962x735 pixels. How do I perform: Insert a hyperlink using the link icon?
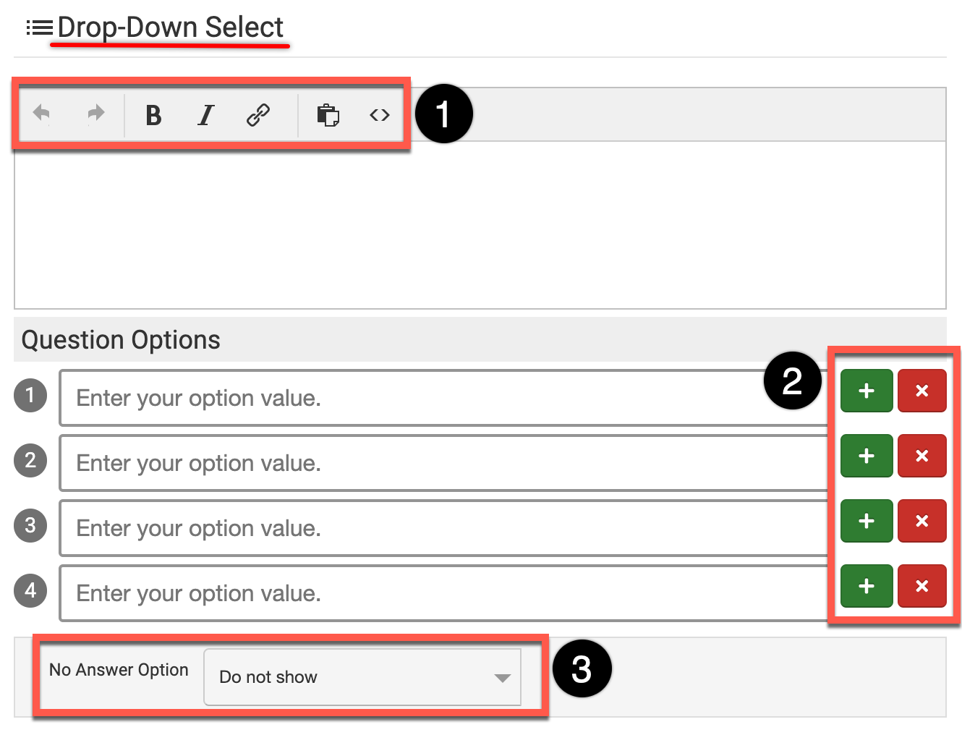click(x=258, y=115)
